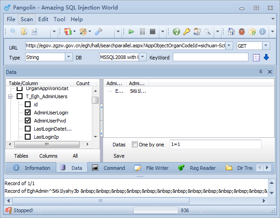Image resolution: width=280 pixels, height=218 pixels.
Task: Enable the One by one checkbox
Action: [135, 145]
